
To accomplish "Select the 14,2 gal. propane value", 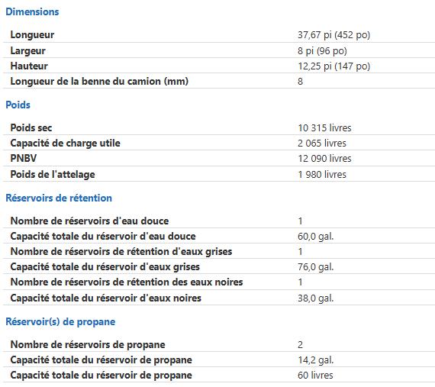I will [x=315, y=360].
